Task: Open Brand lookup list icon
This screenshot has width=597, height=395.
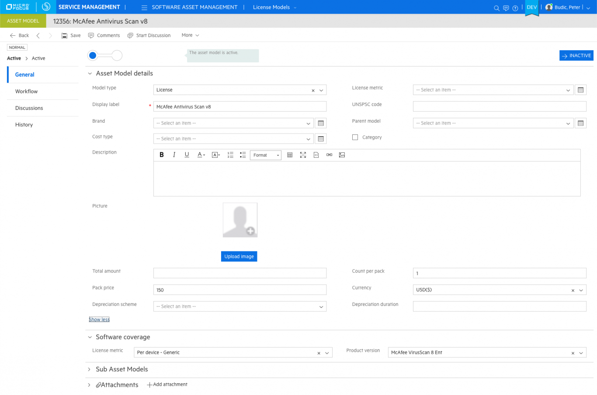Action: (321, 123)
